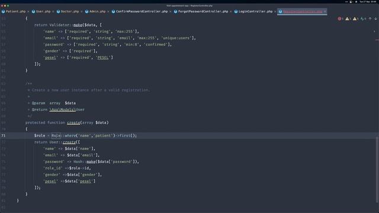Close the LoginController.php tab
This screenshot has height=213, width=379.
point(275,11)
